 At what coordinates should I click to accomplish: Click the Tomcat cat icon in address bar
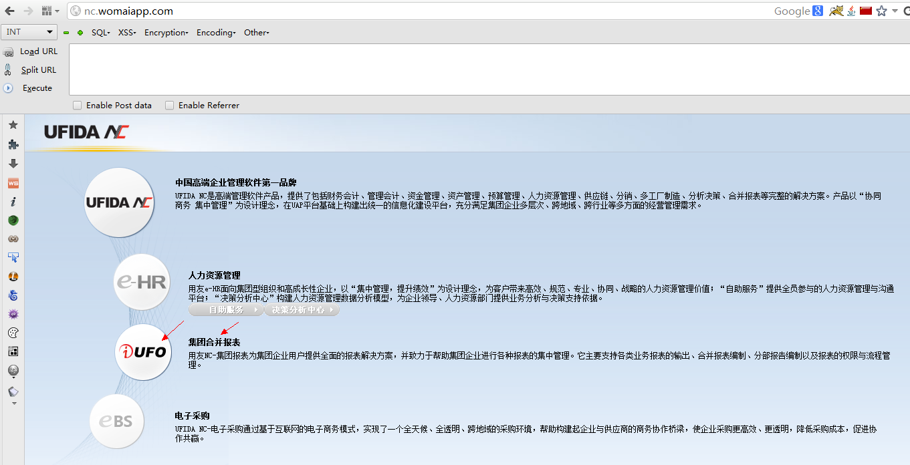[836, 11]
